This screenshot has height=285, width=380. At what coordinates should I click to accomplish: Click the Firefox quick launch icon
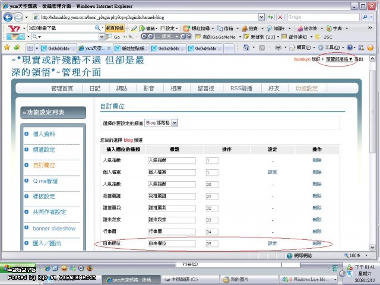pos(90,268)
